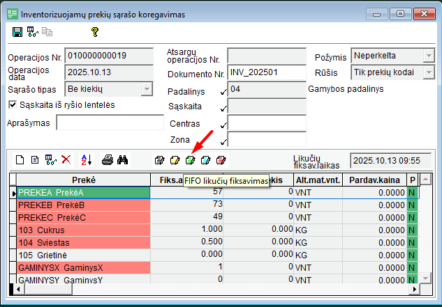The width and height of the screenshot is (442, 307).
Task: Click the yellow question mark help icon
Action: tap(95, 32)
